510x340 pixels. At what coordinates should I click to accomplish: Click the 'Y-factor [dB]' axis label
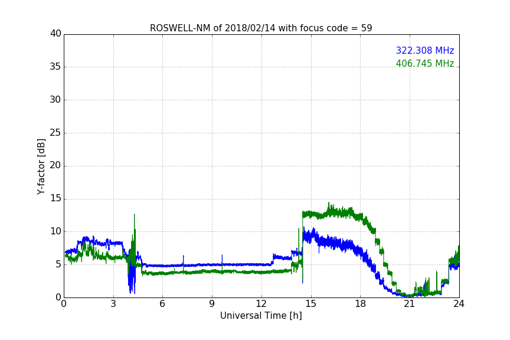pos(41,166)
